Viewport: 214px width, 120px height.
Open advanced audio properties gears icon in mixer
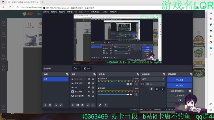click(100, 105)
